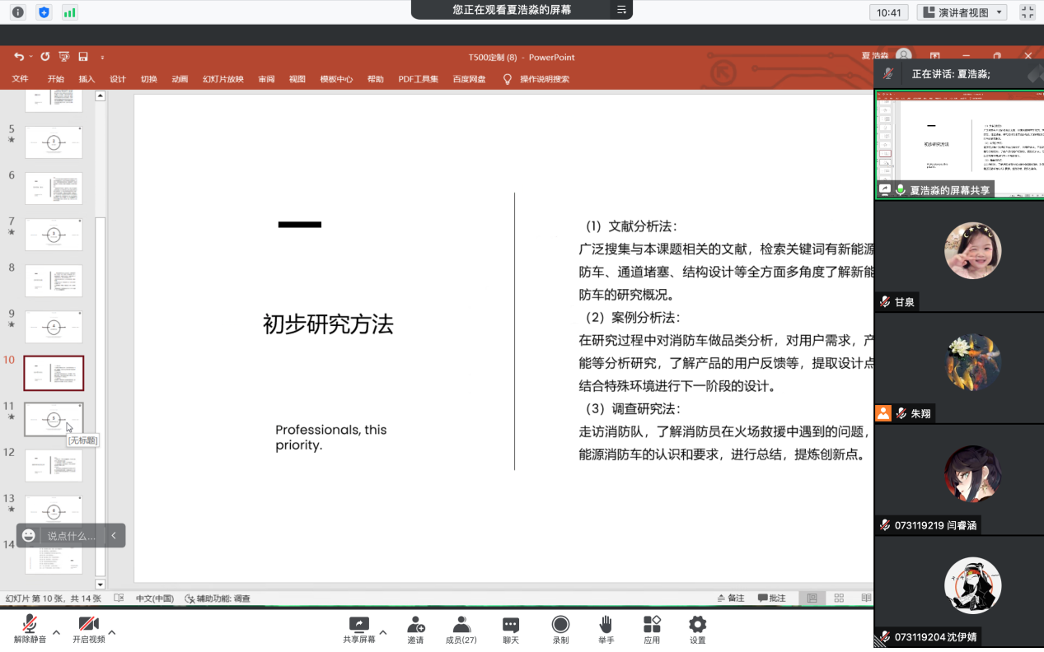This screenshot has width=1044, height=652.
Task: Click the Share Screen icon
Action: click(358, 625)
